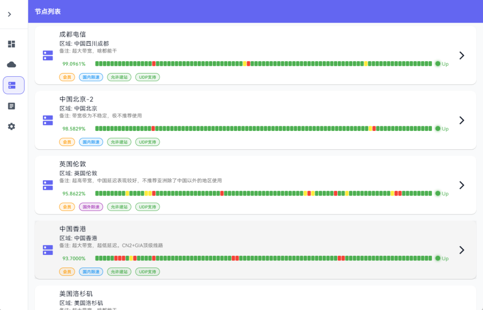
Task: Expand 英国伦敦 node with right chevron
Action: point(461,185)
